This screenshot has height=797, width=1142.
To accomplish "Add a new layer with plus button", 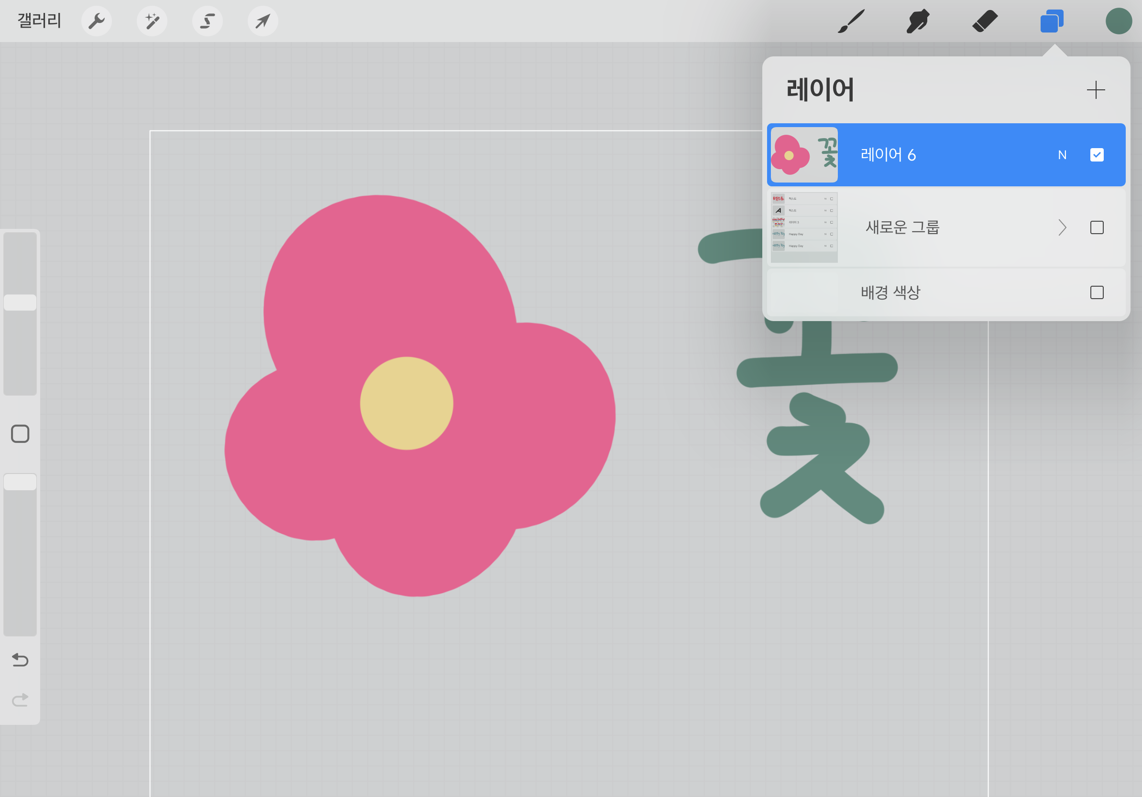I will click(1096, 90).
